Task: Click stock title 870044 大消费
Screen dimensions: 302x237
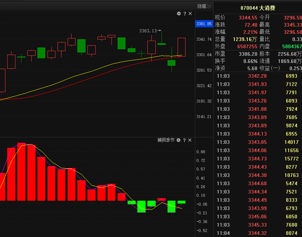Action: [x=257, y=8]
